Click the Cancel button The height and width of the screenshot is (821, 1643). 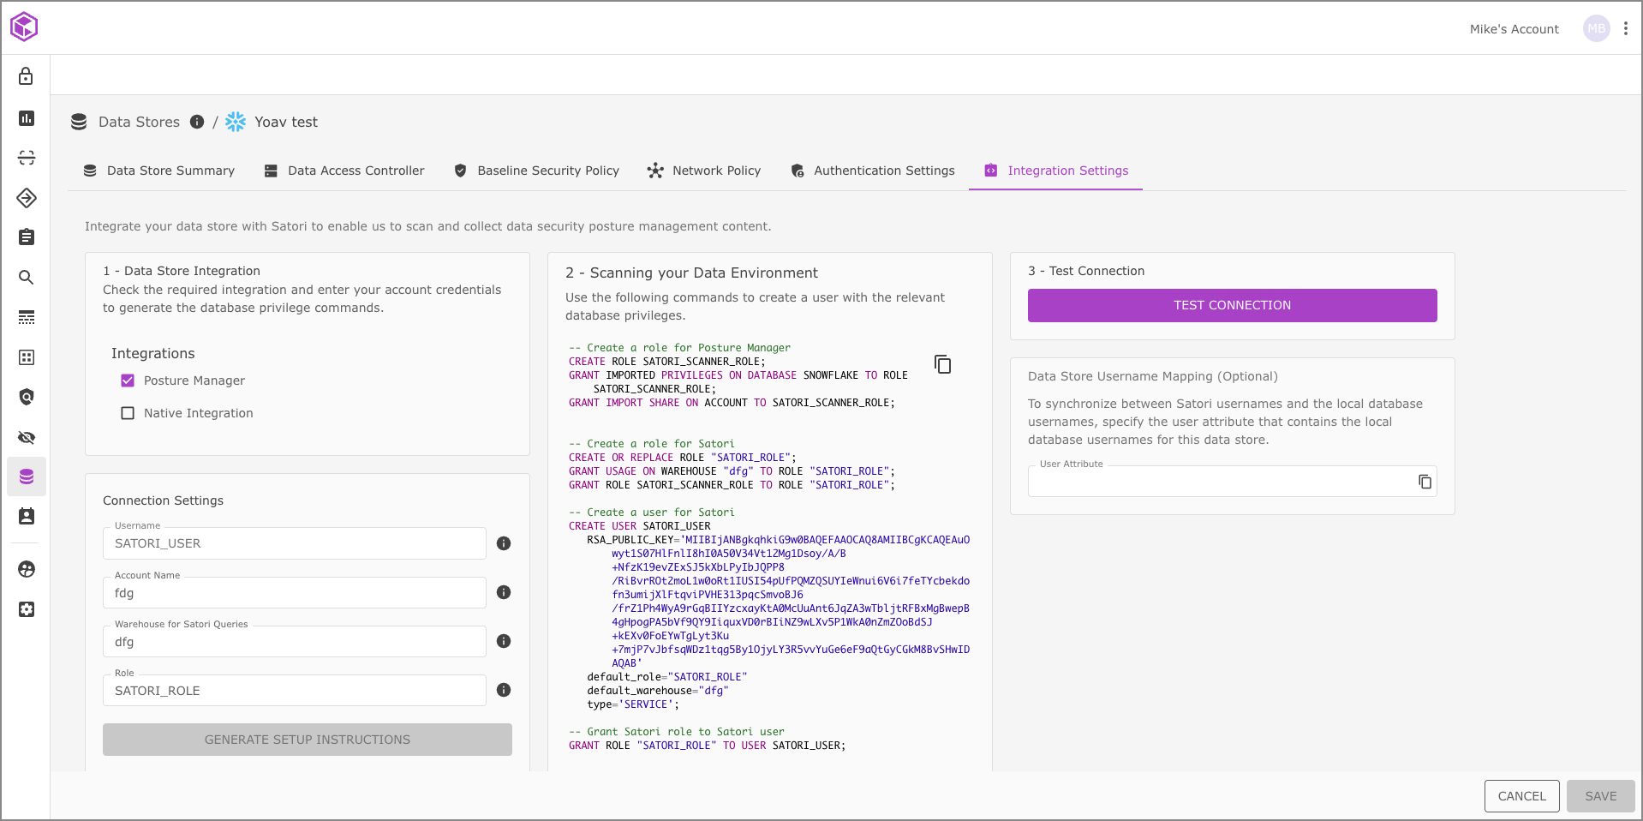(x=1521, y=796)
